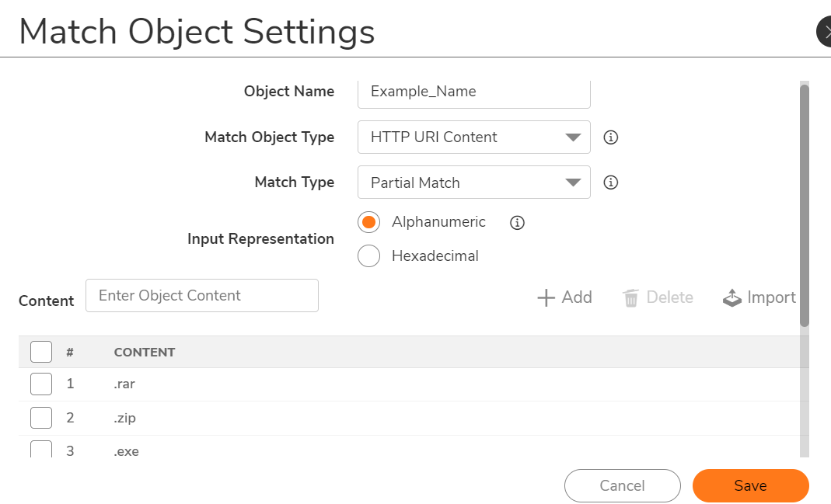Click the dialog's vertical scrollbar
Image resolution: width=831 pixels, height=504 pixels.
pos(804,205)
